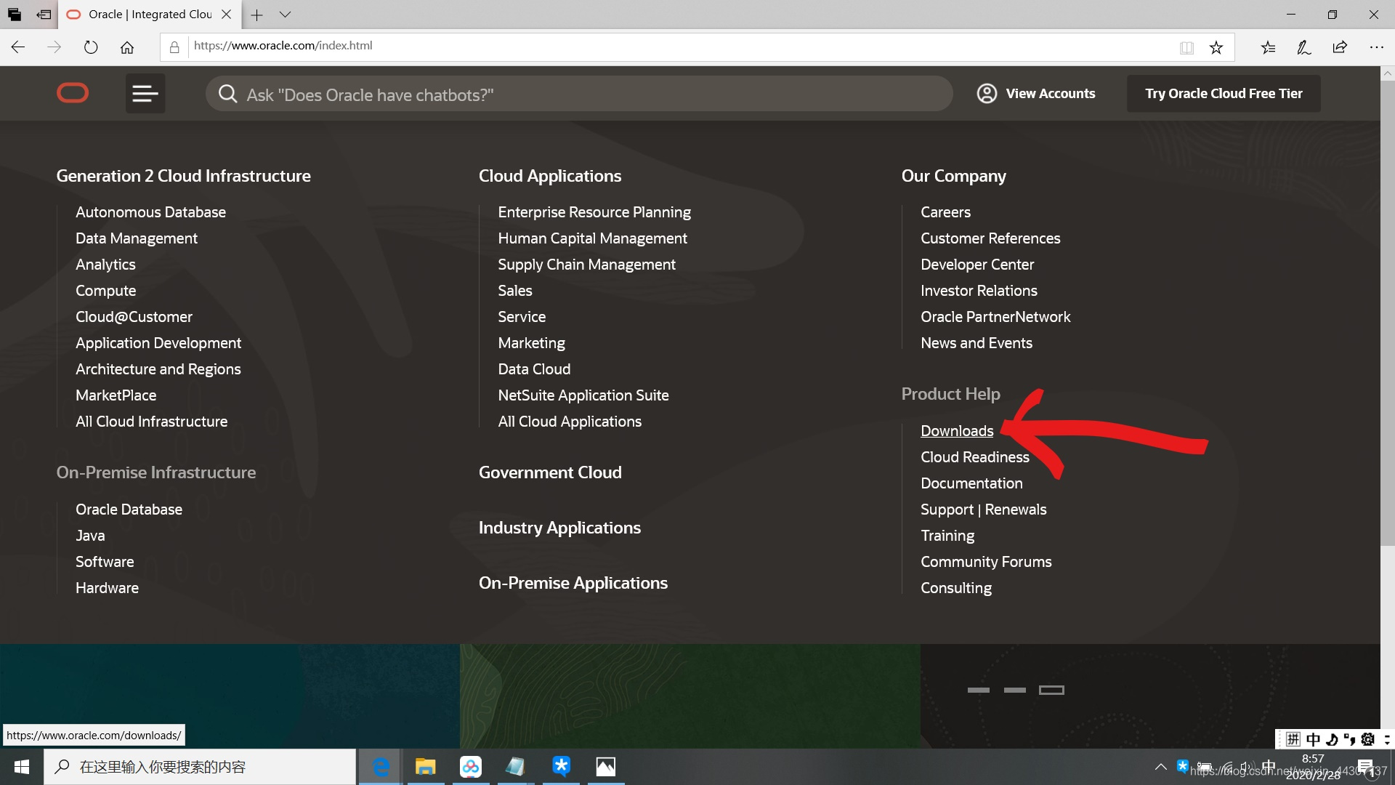Screen dimensions: 1395x785
Task: Click the browser forward navigation icon
Action: (54, 45)
